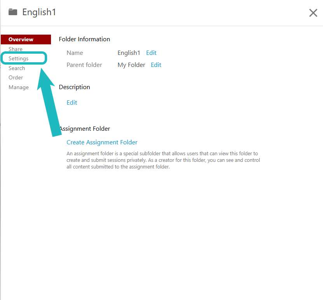Click the Folder Information heading

pyautogui.click(x=84, y=39)
